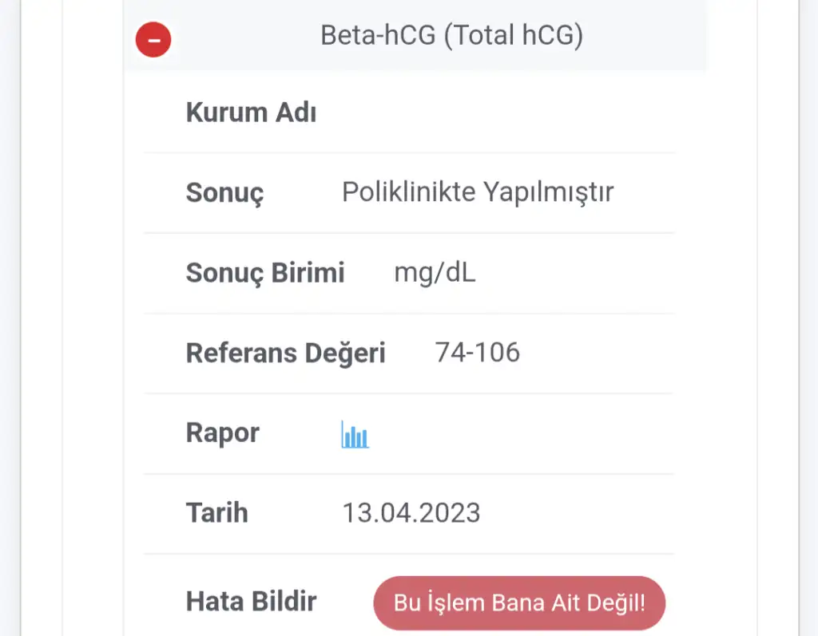Open the blue bar chart report icon
This screenshot has height=636, width=818.
(355, 436)
